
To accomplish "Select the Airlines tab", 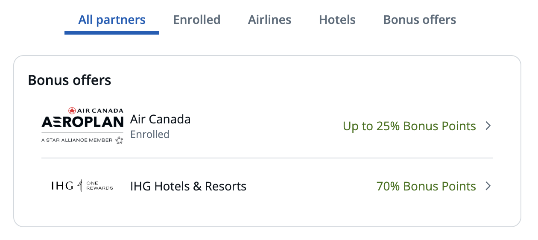I will (x=270, y=20).
